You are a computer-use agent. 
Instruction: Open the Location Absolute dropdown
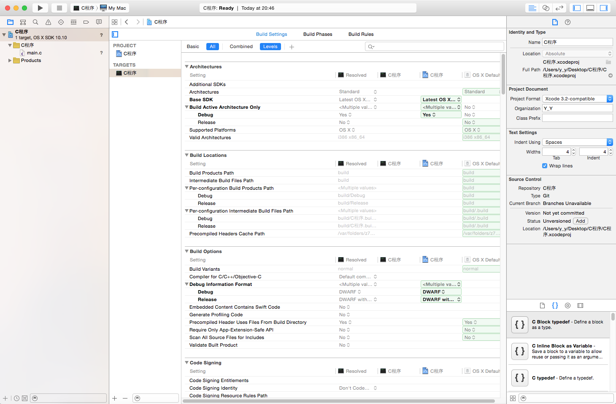click(577, 54)
